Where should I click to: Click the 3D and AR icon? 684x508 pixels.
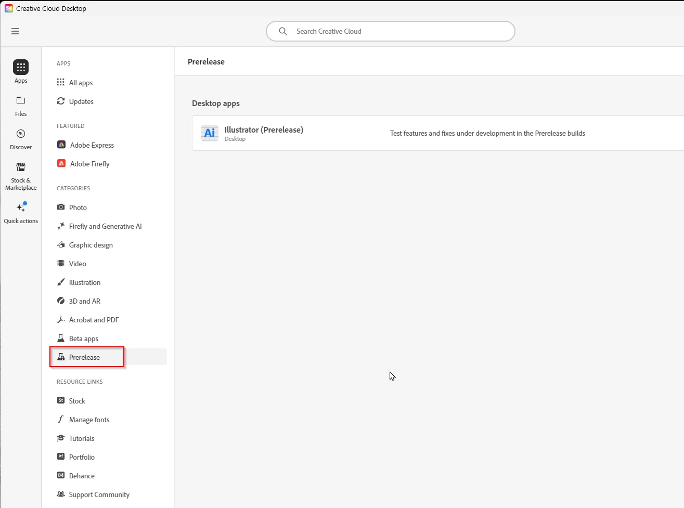(x=61, y=301)
